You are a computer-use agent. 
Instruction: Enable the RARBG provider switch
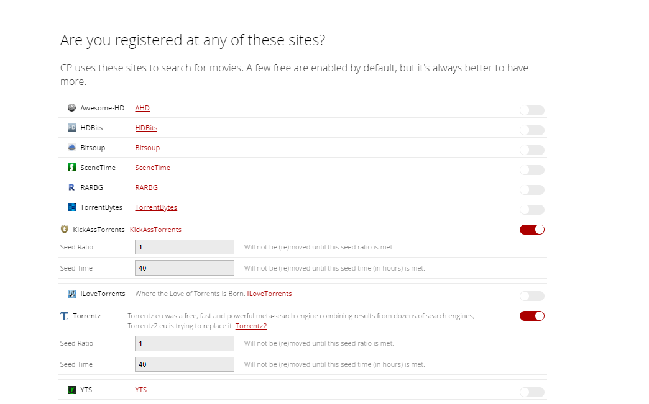pyautogui.click(x=532, y=190)
